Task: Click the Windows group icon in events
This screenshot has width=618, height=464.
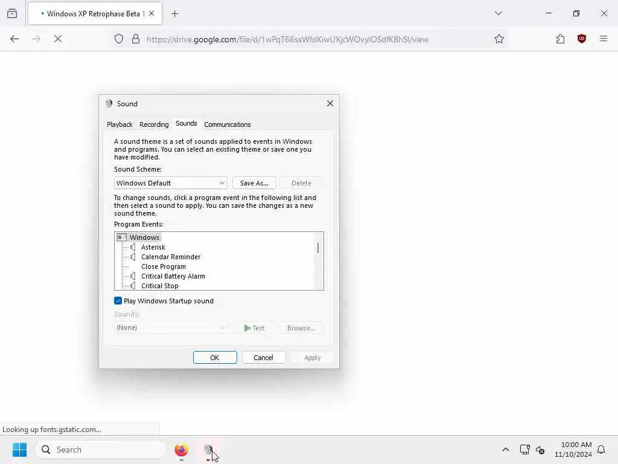Action: [122, 237]
